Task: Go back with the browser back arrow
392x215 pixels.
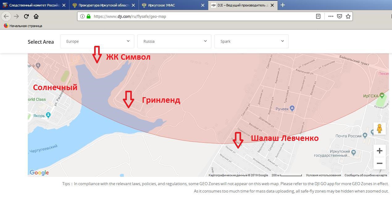Action: coord(6,16)
